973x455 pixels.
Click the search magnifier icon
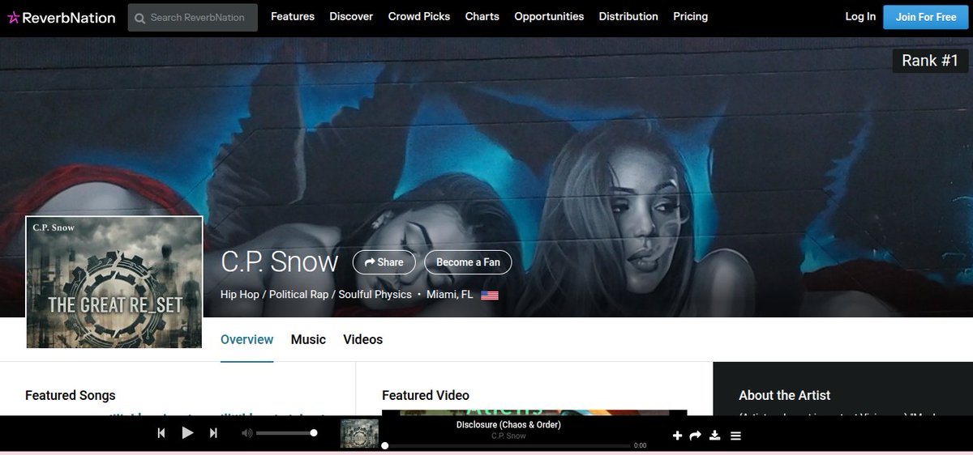(x=140, y=18)
